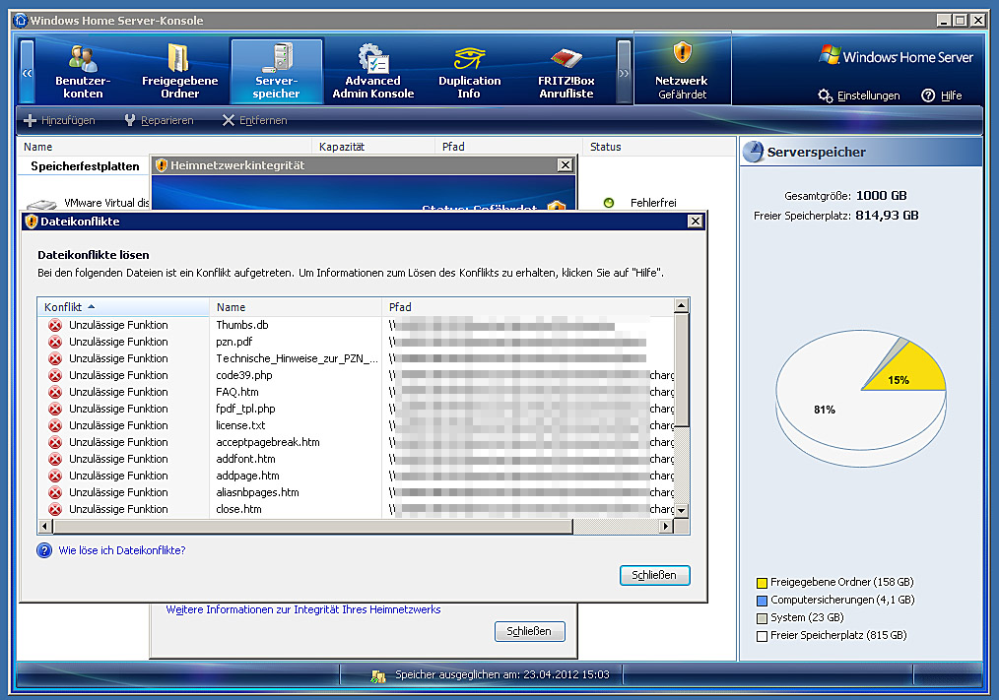Click the error icon for code39.php
Screen dimensions: 999x700
click(55, 375)
